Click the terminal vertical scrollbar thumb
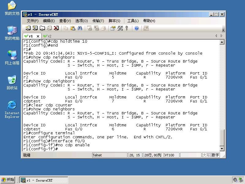Viewport: 245px width, 184px height. 222,138
